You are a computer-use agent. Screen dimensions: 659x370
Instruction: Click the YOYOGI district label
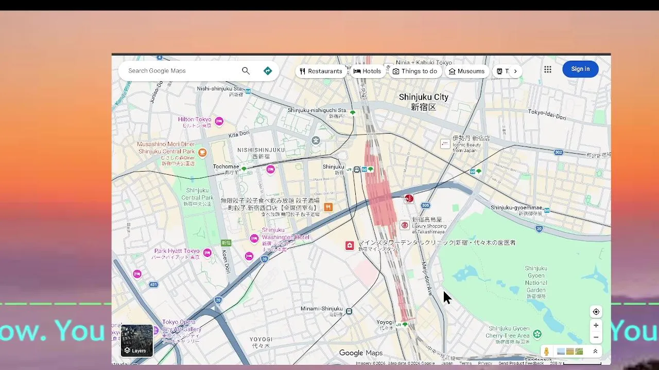[x=261, y=343]
